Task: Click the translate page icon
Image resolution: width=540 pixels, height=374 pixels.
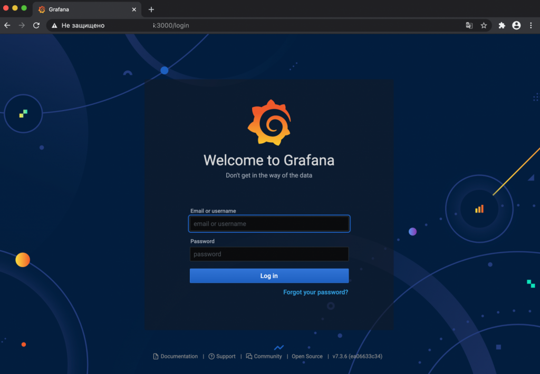Action: tap(469, 25)
